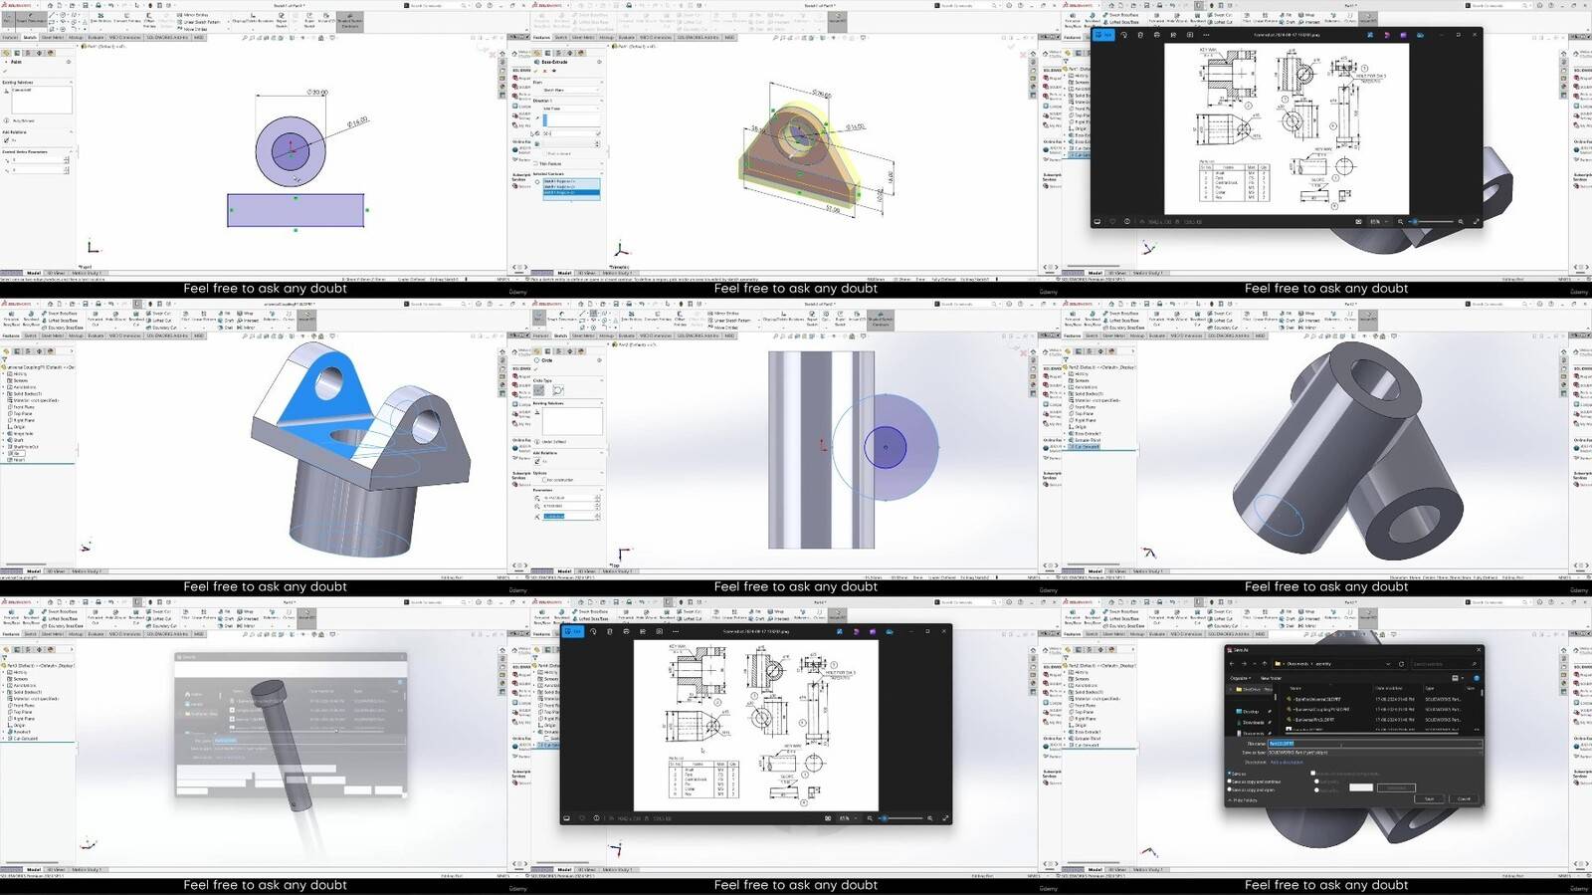
Task: Adjust zoom slider in bottom Photos viewer
Action: coord(901,818)
